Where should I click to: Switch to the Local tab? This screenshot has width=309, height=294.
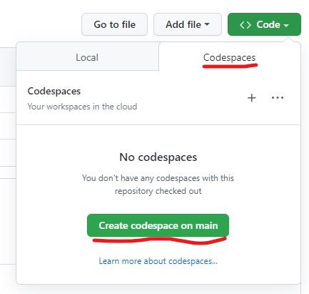coord(87,57)
